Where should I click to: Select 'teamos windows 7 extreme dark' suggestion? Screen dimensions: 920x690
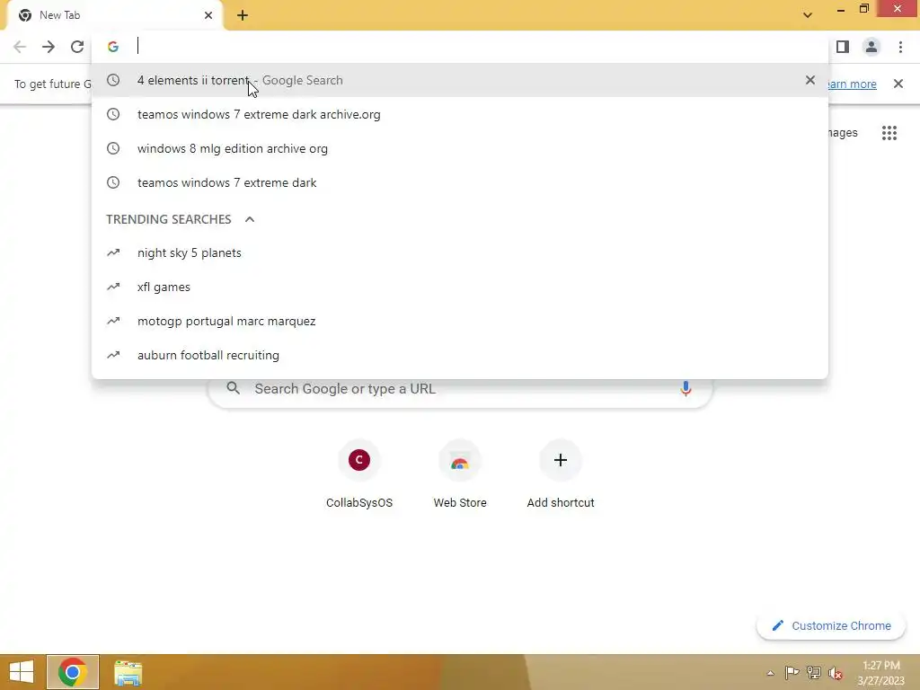tap(459, 182)
